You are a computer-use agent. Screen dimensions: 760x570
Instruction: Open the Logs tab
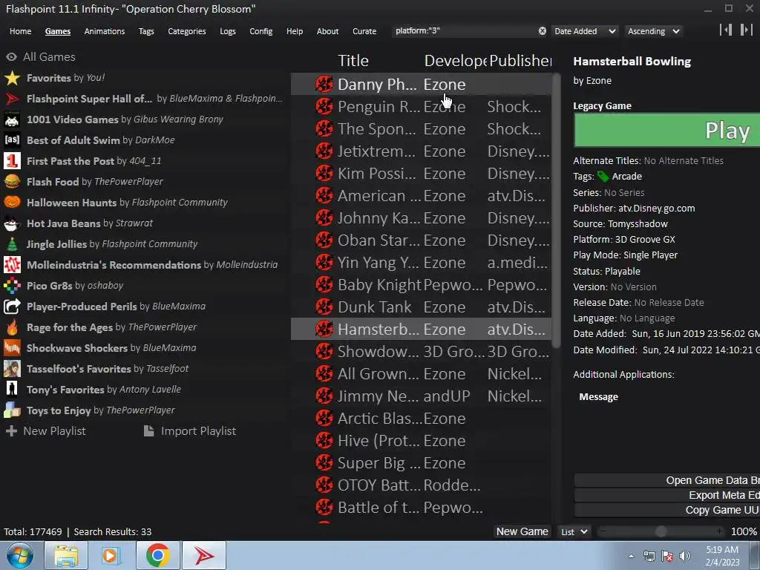(227, 31)
